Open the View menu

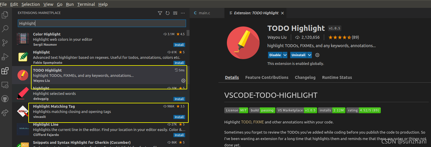pyautogui.click(x=48, y=4)
